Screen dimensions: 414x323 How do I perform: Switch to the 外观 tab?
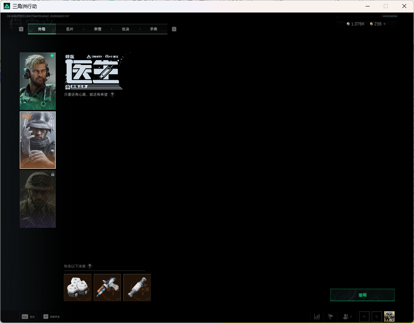coord(42,29)
